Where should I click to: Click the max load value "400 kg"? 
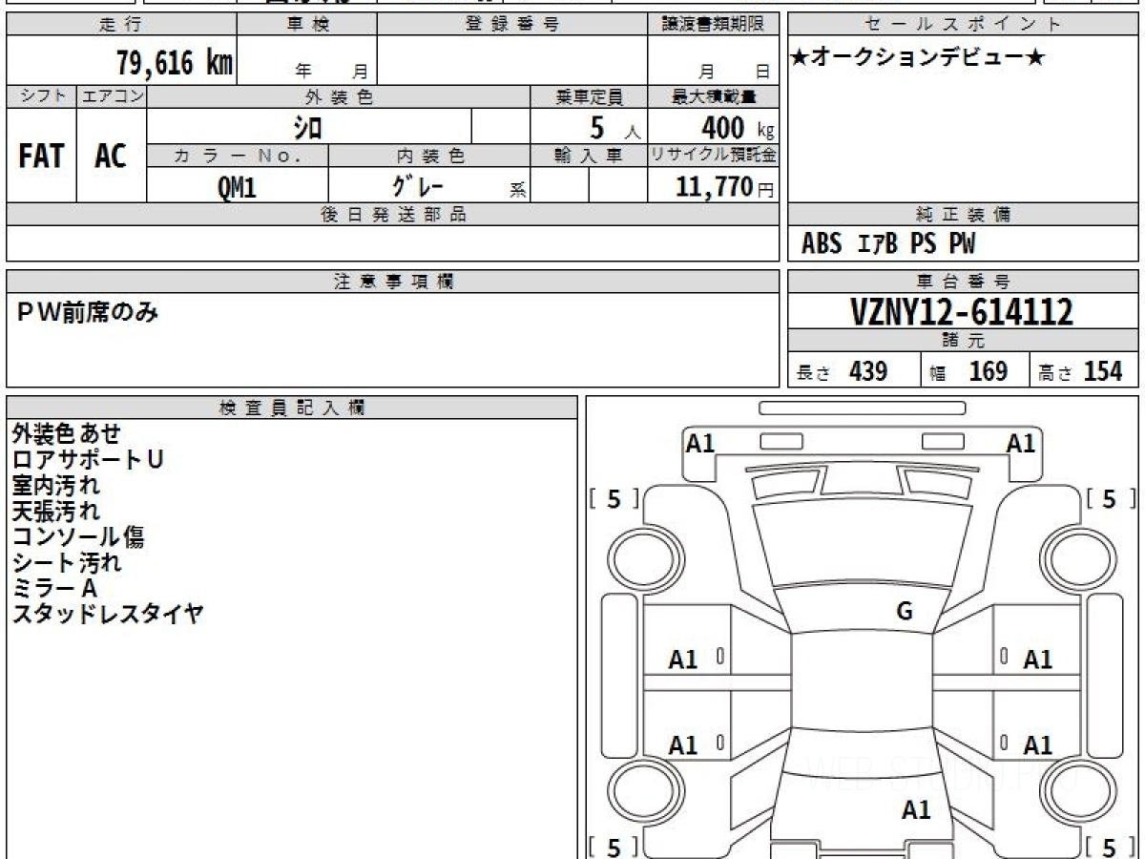pos(738,127)
